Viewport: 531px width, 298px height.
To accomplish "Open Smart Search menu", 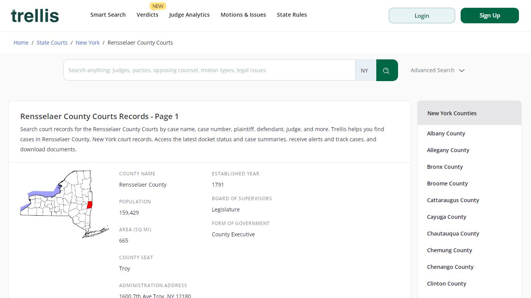I will coord(108,15).
